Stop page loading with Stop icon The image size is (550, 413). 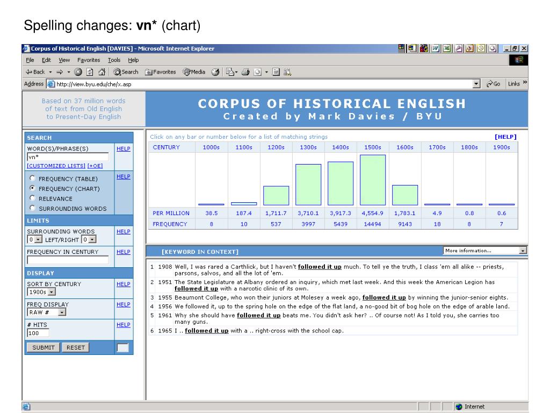[78, 72]
